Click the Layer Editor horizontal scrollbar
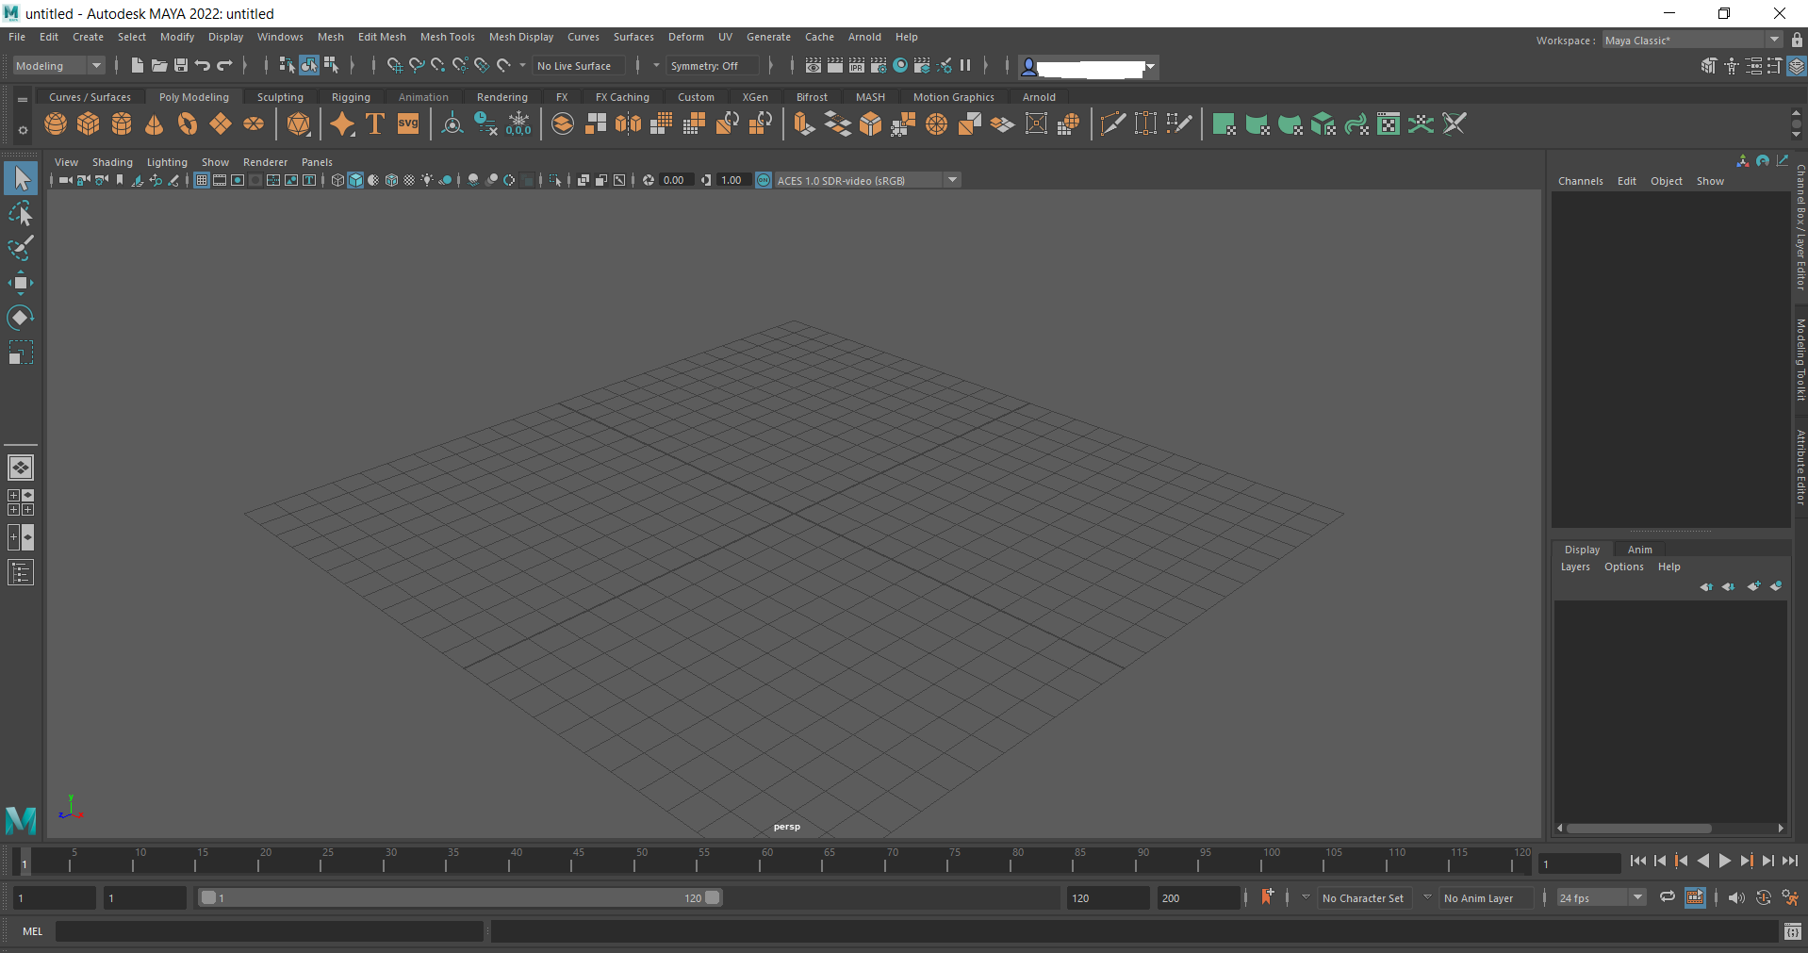 (1638, 829)
